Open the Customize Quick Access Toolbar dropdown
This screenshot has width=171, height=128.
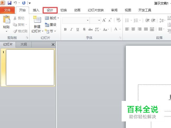30,3
